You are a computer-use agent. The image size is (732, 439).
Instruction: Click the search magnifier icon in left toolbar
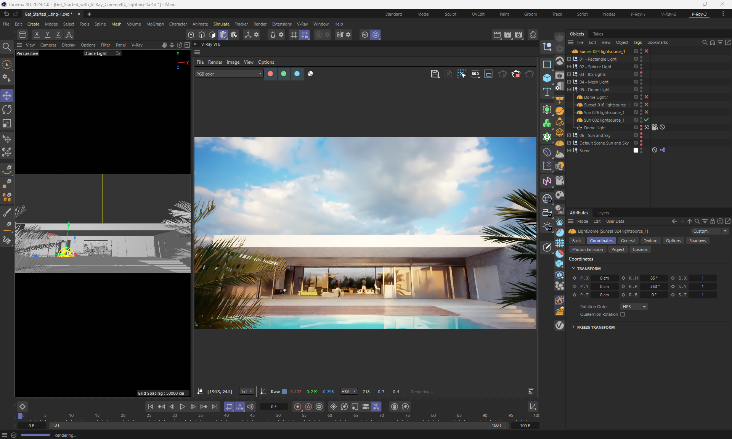pyautogui.click(x=6, y=47)
